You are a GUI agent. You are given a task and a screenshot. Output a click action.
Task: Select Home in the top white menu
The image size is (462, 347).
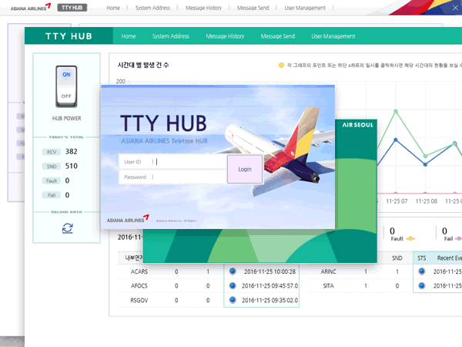pos(113,8)
